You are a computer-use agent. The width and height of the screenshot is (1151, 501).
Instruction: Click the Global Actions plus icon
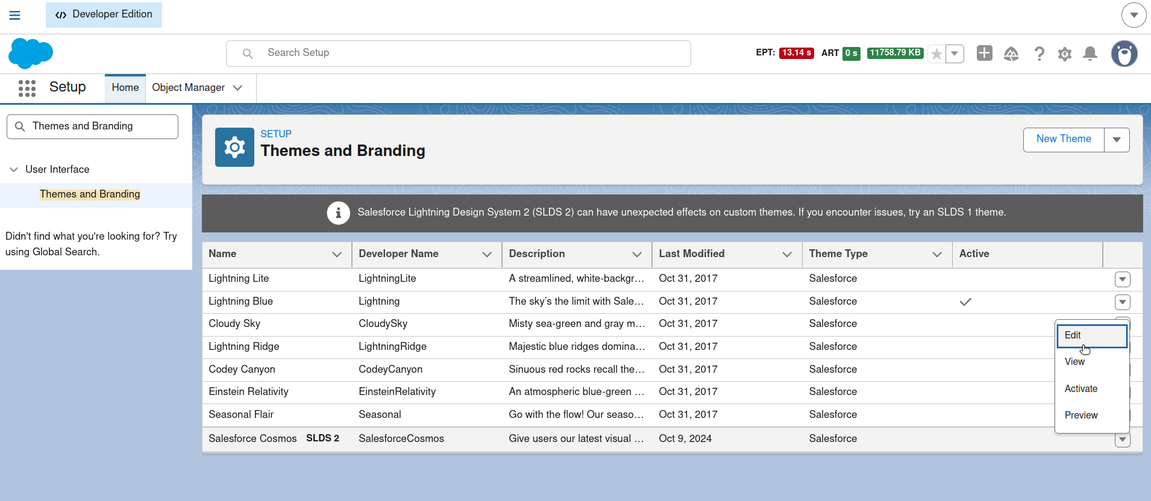pos(985,53)
